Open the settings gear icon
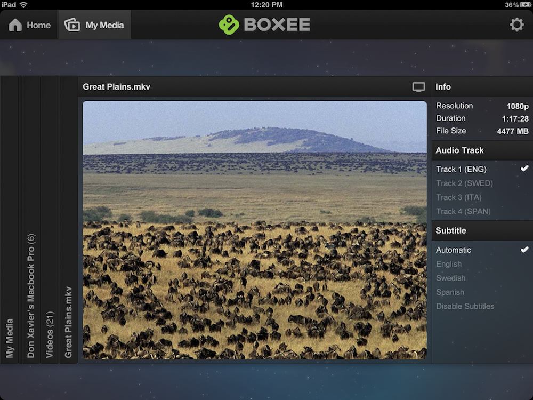Viewport: 533px width, 400px height. point(516,25)
